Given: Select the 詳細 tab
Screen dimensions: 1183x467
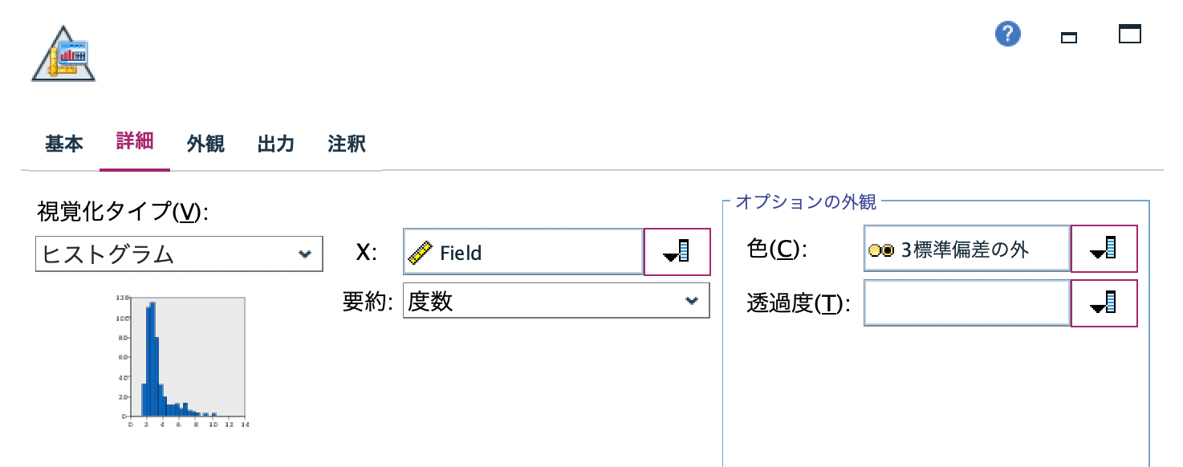Looking at the screenshot, I should [x=134, y=143].
